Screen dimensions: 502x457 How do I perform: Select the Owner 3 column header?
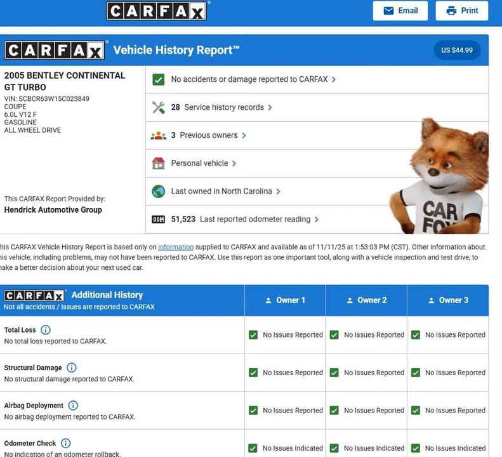[448, 300]
